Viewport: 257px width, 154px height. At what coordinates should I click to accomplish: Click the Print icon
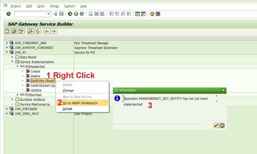[x=91, y=14]
